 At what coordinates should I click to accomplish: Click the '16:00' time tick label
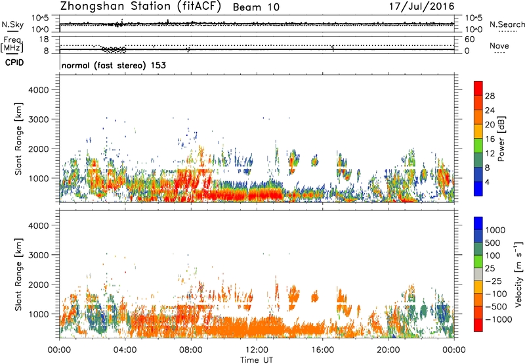coord(322,350)
